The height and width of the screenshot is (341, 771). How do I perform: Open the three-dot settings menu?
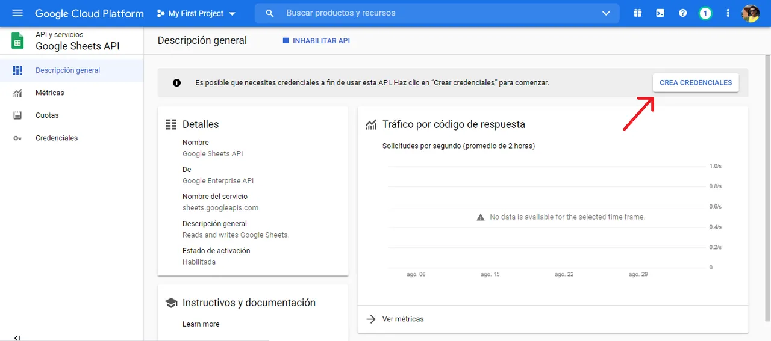tap(728, 13)
